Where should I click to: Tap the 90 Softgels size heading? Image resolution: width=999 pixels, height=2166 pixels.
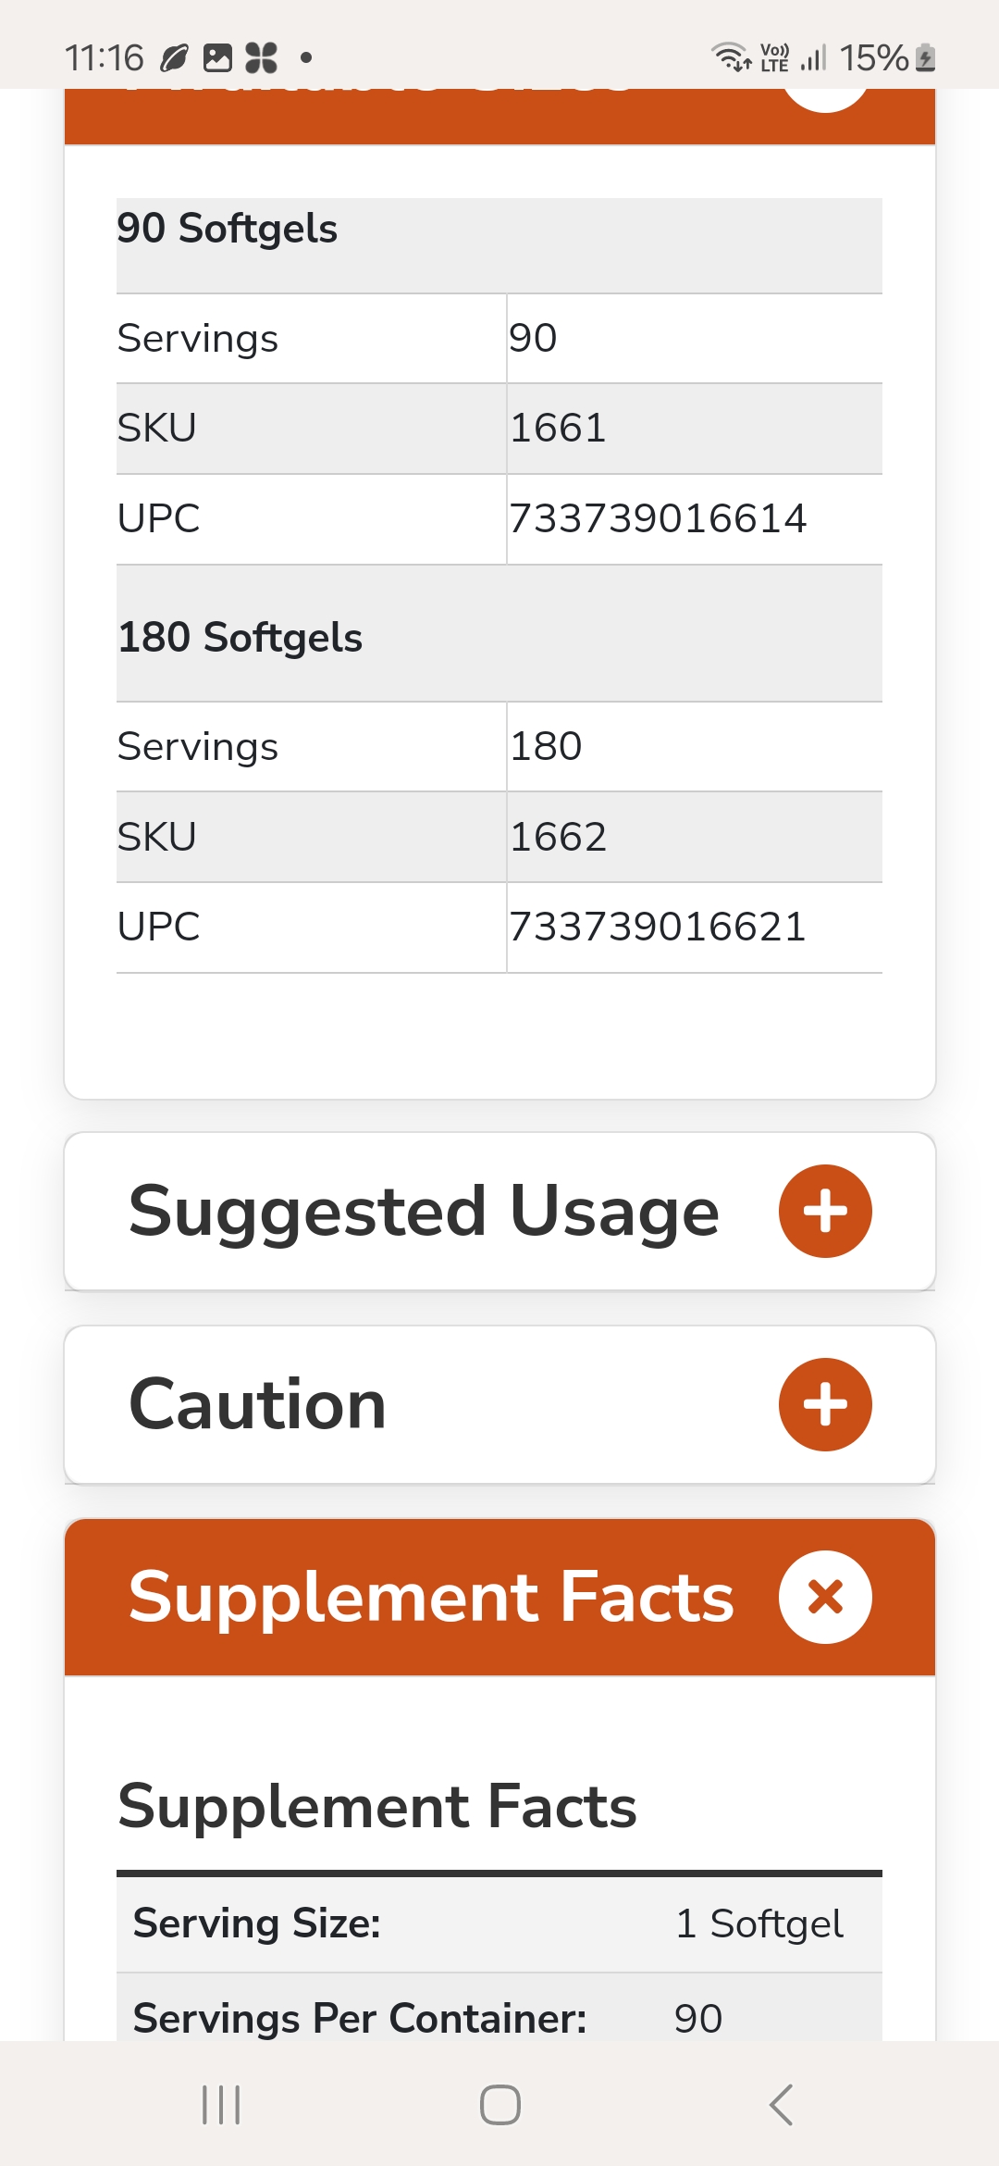228,229
